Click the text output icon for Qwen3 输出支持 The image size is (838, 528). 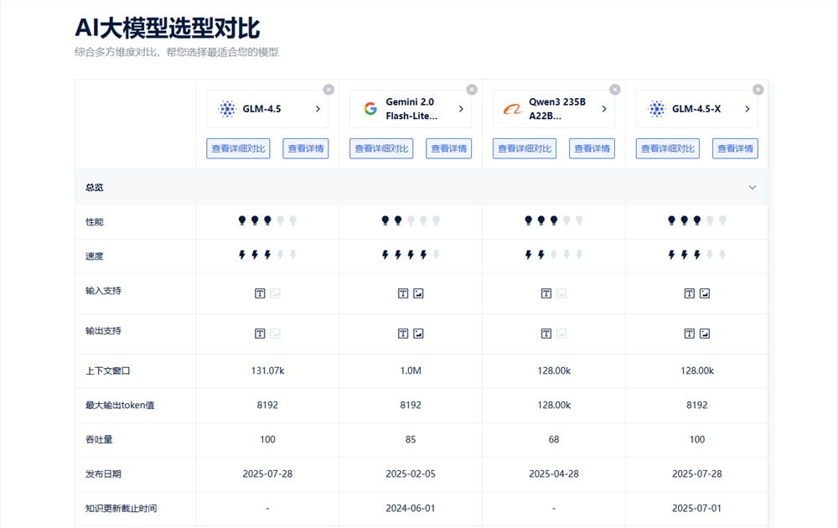[546, 334]
